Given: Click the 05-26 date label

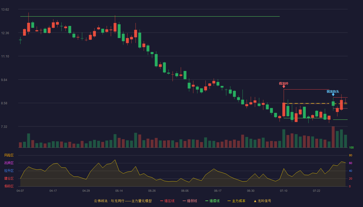Looking at the screenshot, I should [x=152, y=191].
